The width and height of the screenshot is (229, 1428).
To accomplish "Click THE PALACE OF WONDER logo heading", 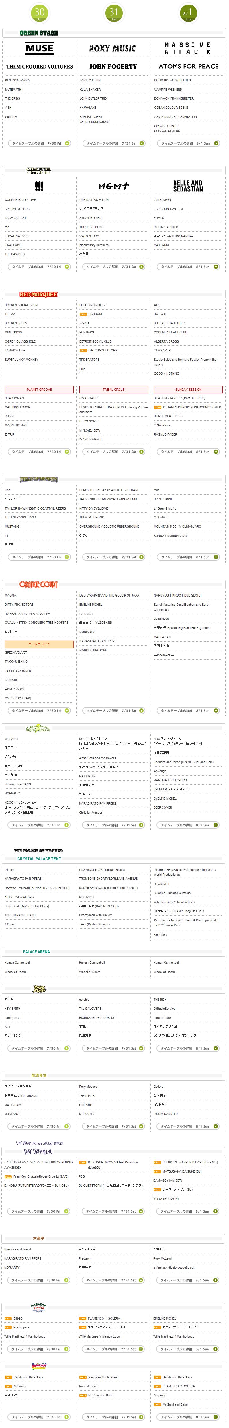I will tap(39, 850).
